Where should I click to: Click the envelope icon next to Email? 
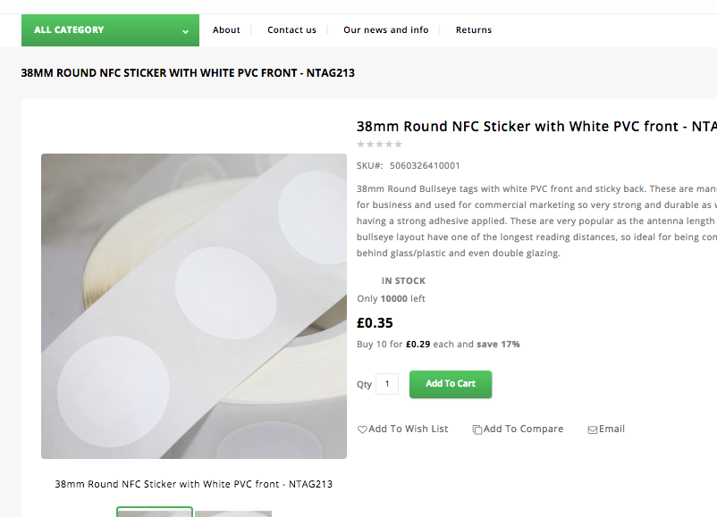point(592,429)
